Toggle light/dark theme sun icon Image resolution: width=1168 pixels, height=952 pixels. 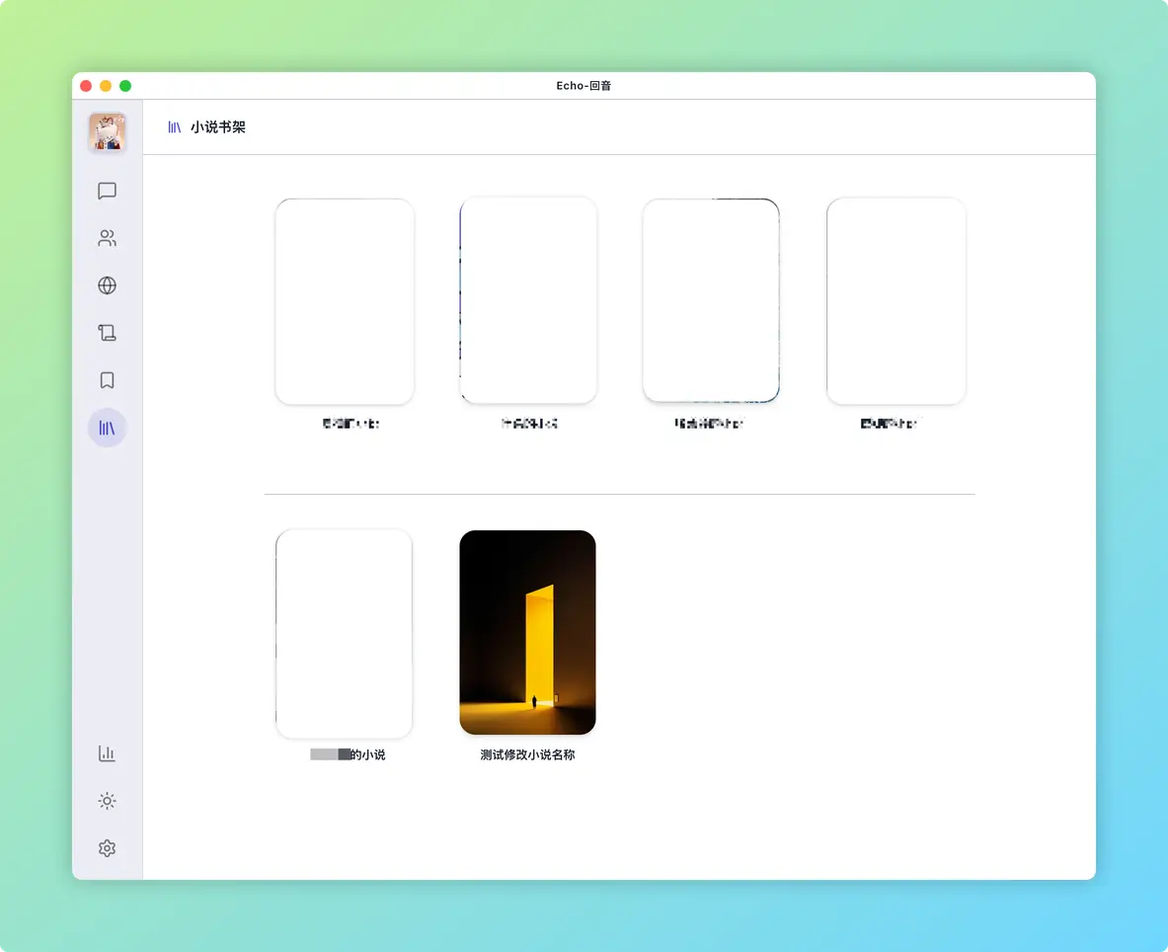[x=107, y=801]
